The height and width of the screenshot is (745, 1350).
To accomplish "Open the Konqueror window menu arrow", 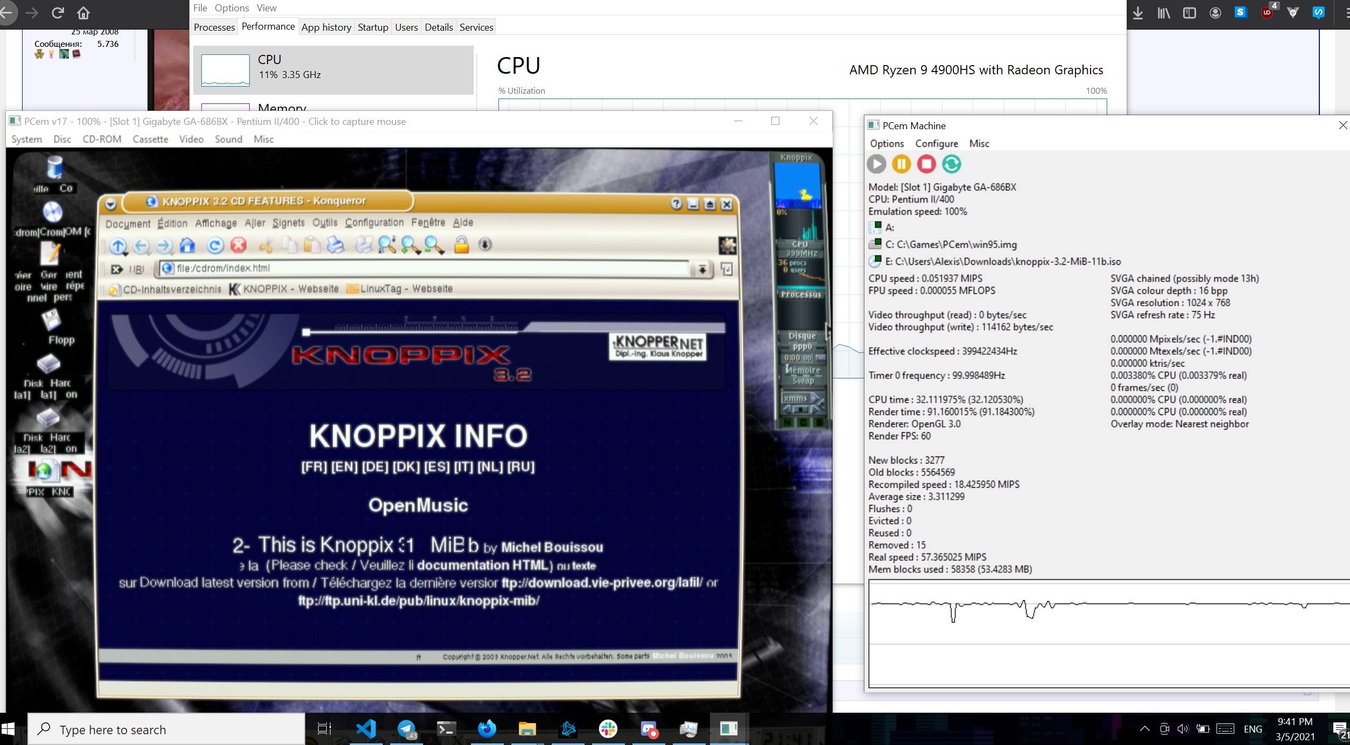I will pyautogui.click(x=110, y=203).
